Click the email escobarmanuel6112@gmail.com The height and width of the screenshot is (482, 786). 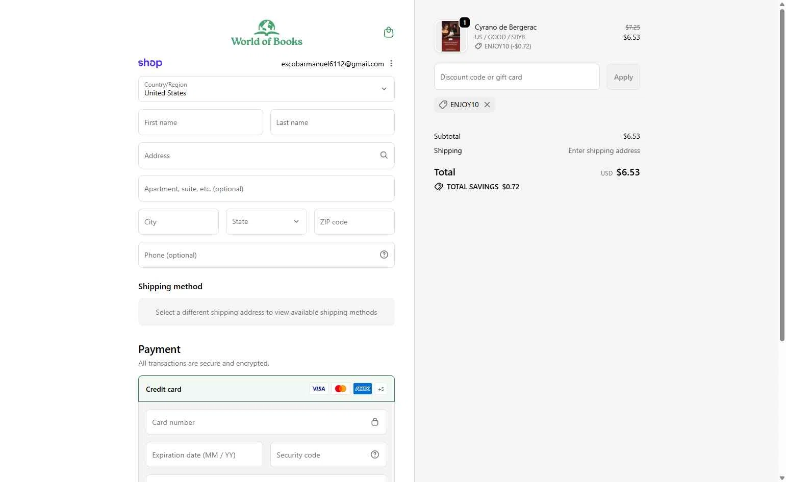[333, 64]
